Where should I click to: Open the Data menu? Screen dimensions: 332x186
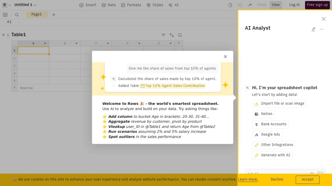tap(109, 5)
